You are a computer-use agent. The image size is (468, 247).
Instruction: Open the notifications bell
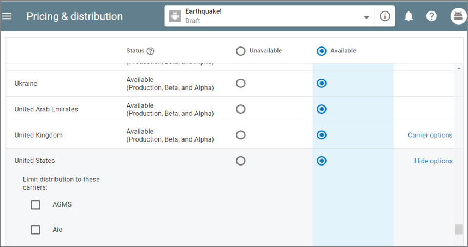tap(408, 16)
